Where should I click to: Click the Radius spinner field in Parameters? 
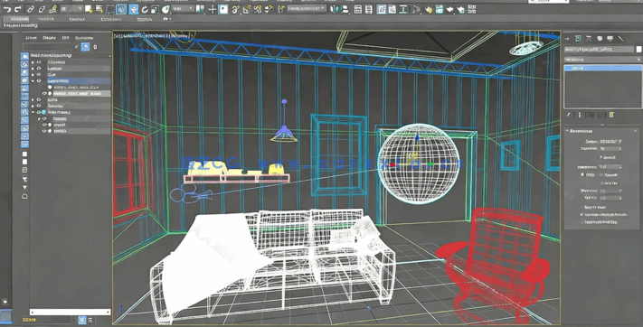pos(610,142)
